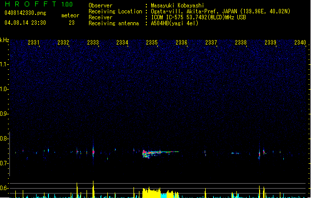Click the 0.9 frequency axis label
The image size is (311, 198).
tap(4, 114)
